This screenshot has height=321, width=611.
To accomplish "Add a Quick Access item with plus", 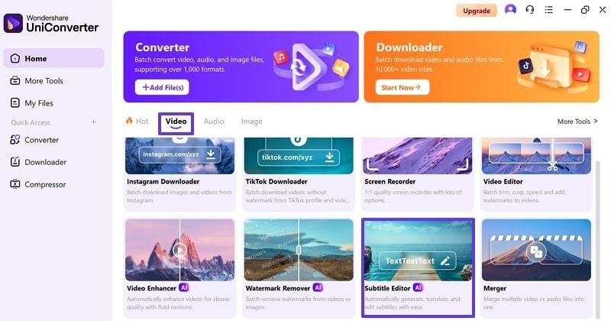I will (x=93, y=122).
